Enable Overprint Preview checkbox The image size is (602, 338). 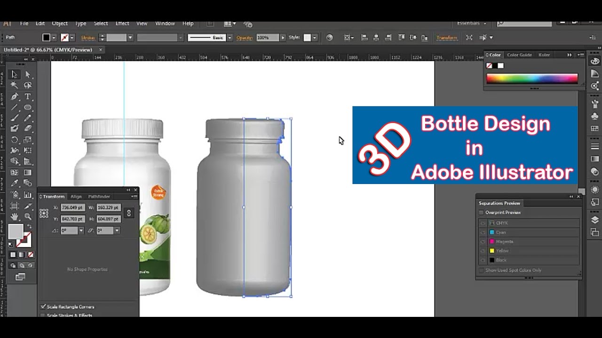coord(481,213)
